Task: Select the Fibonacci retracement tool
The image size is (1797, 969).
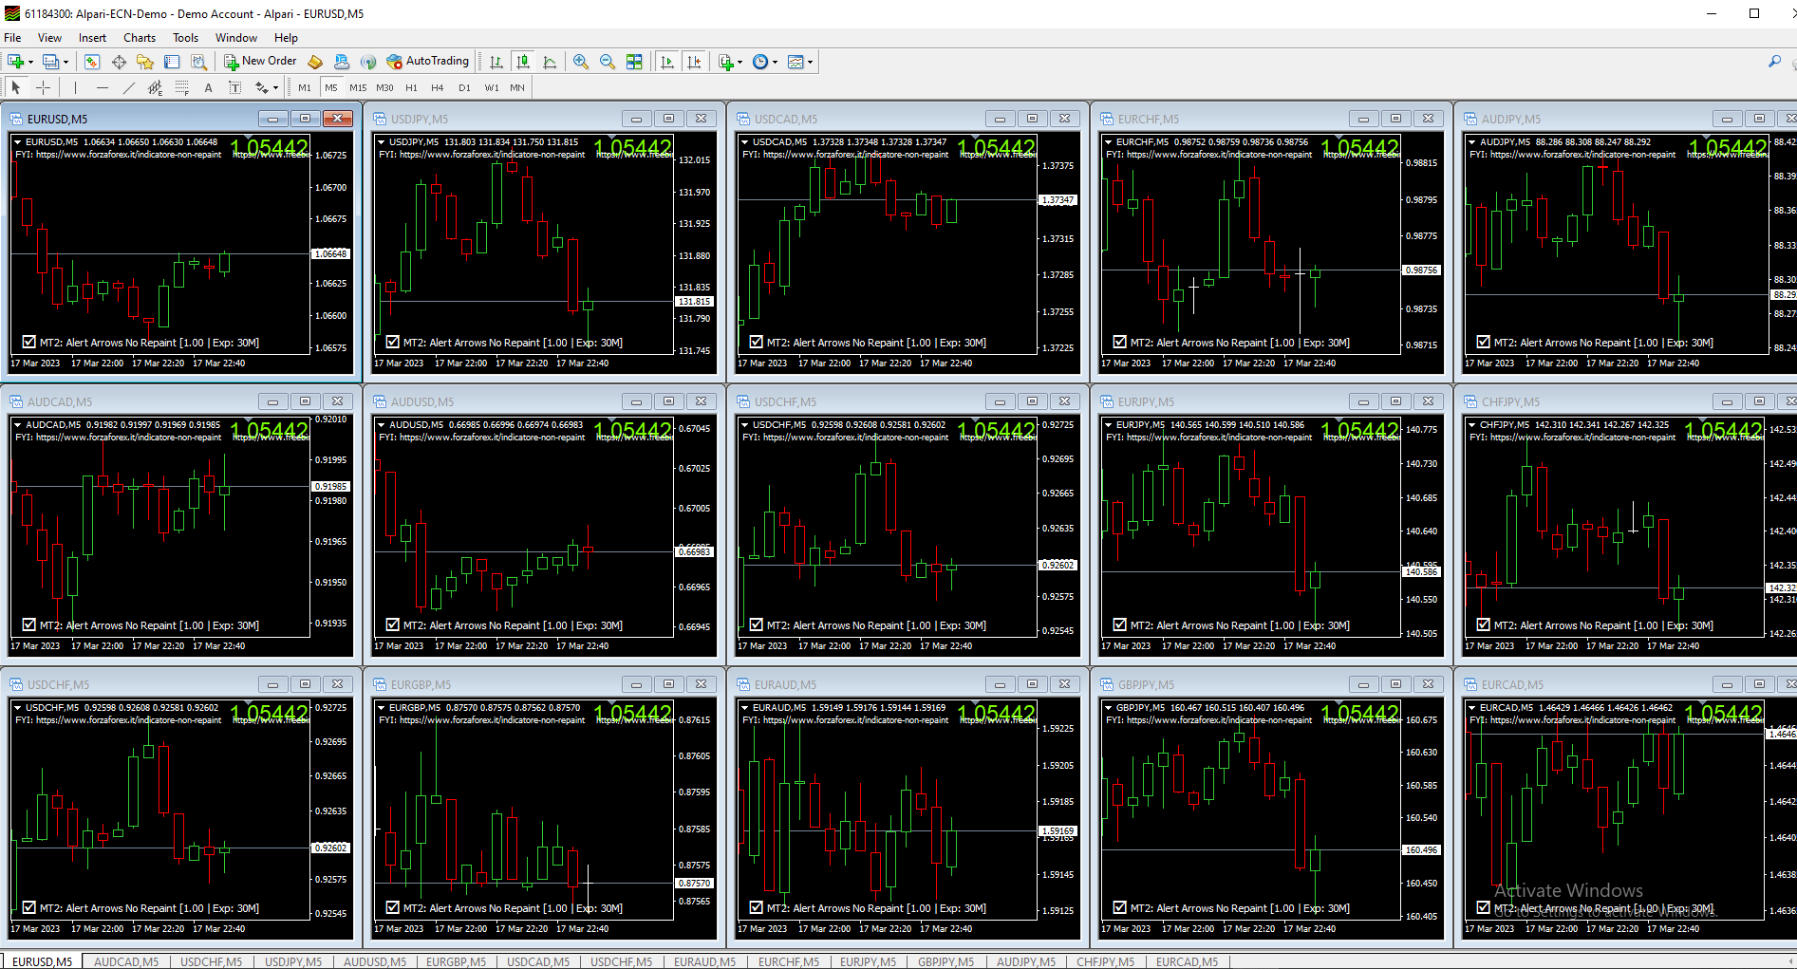Action: pyautogui.click(x=182, y=87)
